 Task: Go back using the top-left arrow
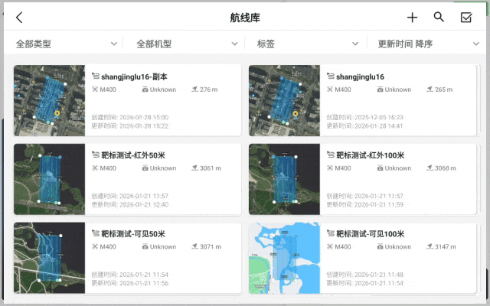[x=19, y=18]
